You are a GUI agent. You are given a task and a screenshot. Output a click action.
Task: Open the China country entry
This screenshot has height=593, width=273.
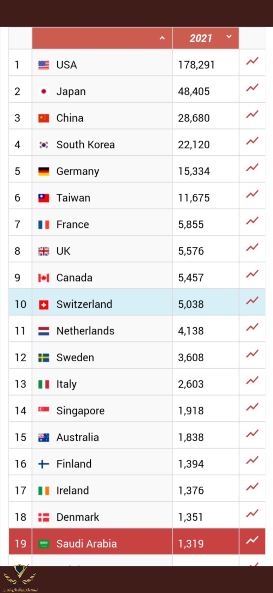tap(70, 118)
